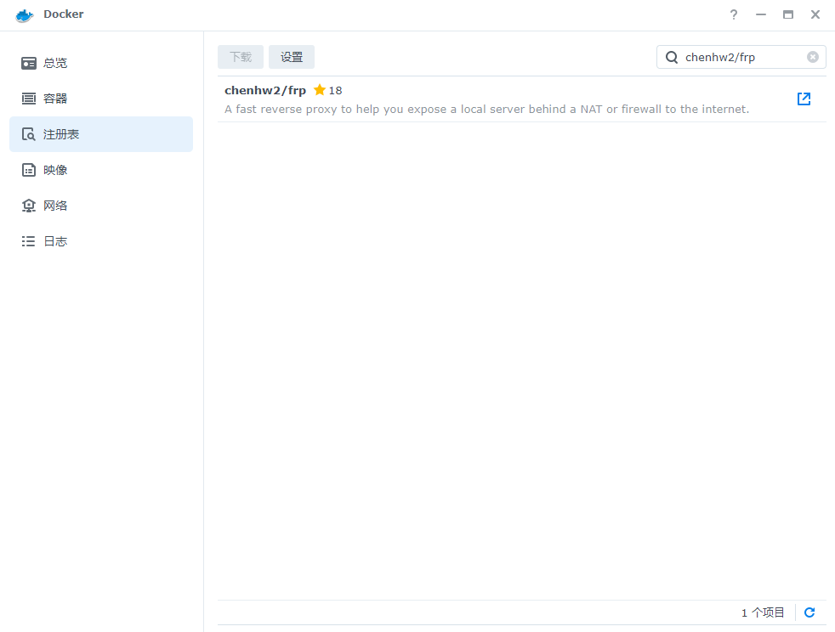Screen dimensions: 835x632
Task: Maximize the Docker window
Action: (x=788, y=14)
